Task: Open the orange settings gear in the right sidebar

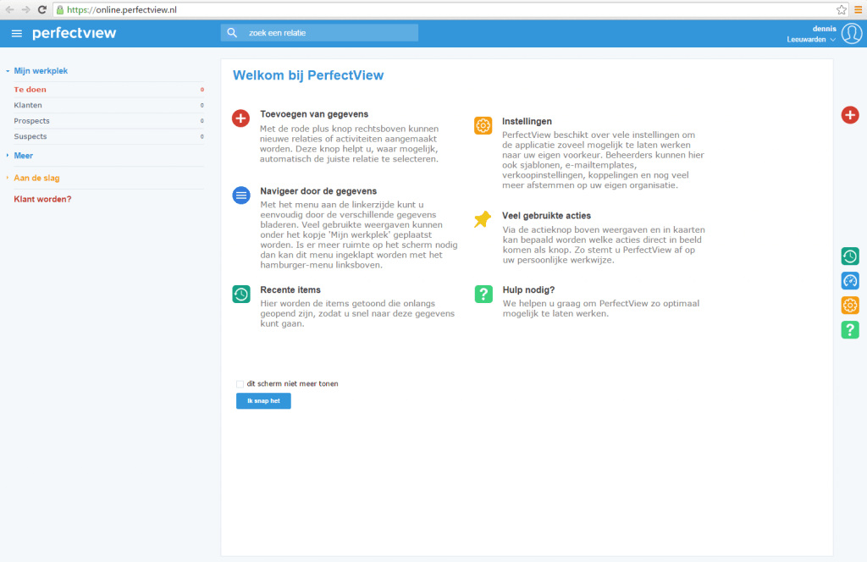Action: click(850, 305)
